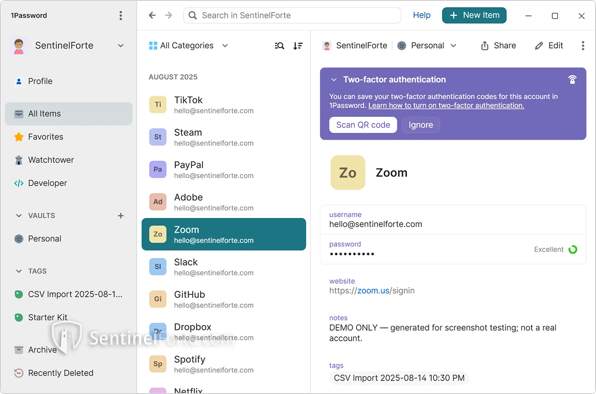This screenshot has height=394, width=596.
Task: Open the sort order icon
Action: pyautogui.click(x=298, y=46)
